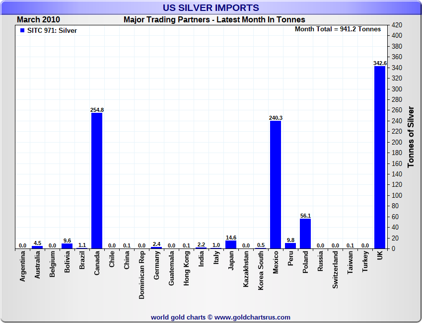
Task: Click the March 2010 date label
Action: tap(38, 20)
